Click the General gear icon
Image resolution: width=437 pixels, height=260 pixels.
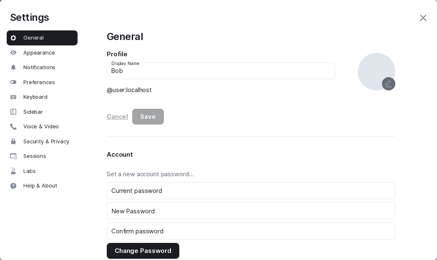pos(13,38)
